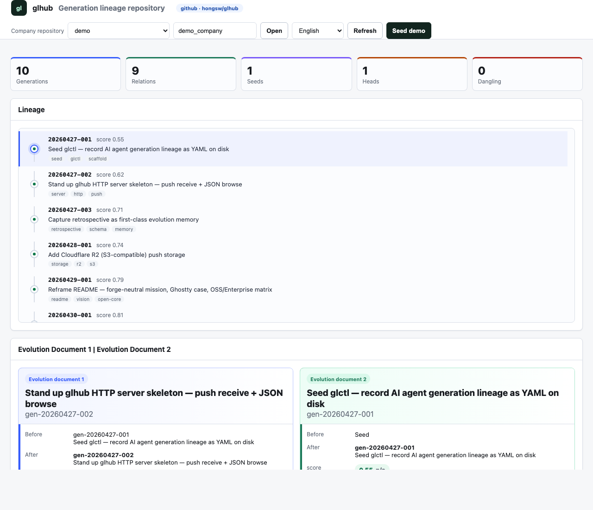This screenshot has height=510, width=593.
Task: Click the Lineage panel heading
Action: (x=32, y=110)
